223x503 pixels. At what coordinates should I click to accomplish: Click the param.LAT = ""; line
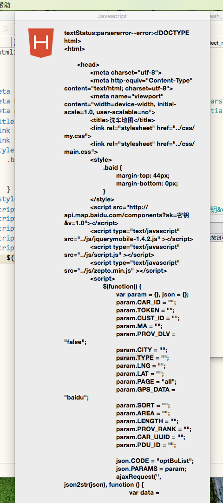pyautogui.click(x=140, y=374)
